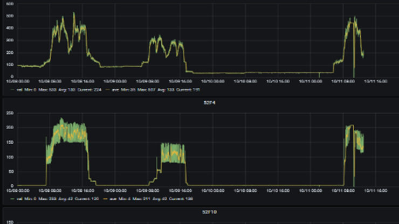The height and width of the screenshot is (224, 399).
Task: Click the 10/11 16:00 x-axis label in 52F4
Action: pyautogui.click(x=374, y=191)
